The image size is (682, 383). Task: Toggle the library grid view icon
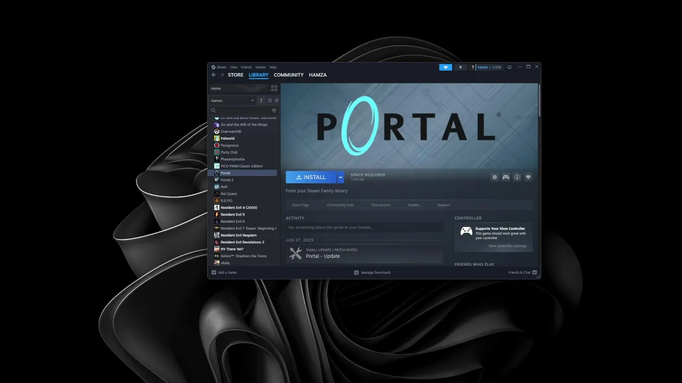tap(274, 88)
